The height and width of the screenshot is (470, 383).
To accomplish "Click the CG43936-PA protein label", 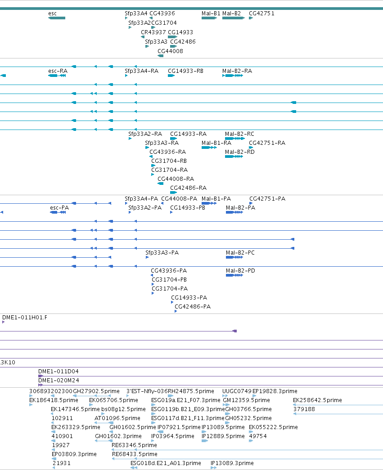I will click(x=169, y=270).
